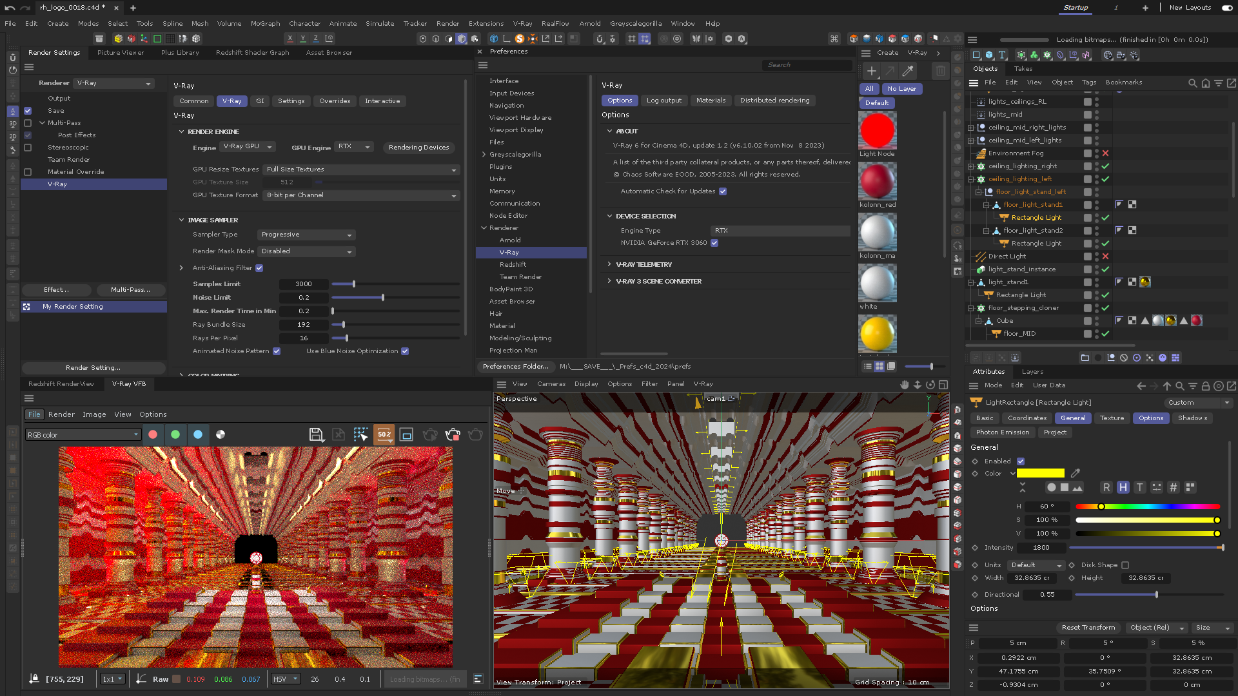Uncheck Automatic Check for Updates
The width and height of the screenshot is (1238, 696).
click(723, 191)
